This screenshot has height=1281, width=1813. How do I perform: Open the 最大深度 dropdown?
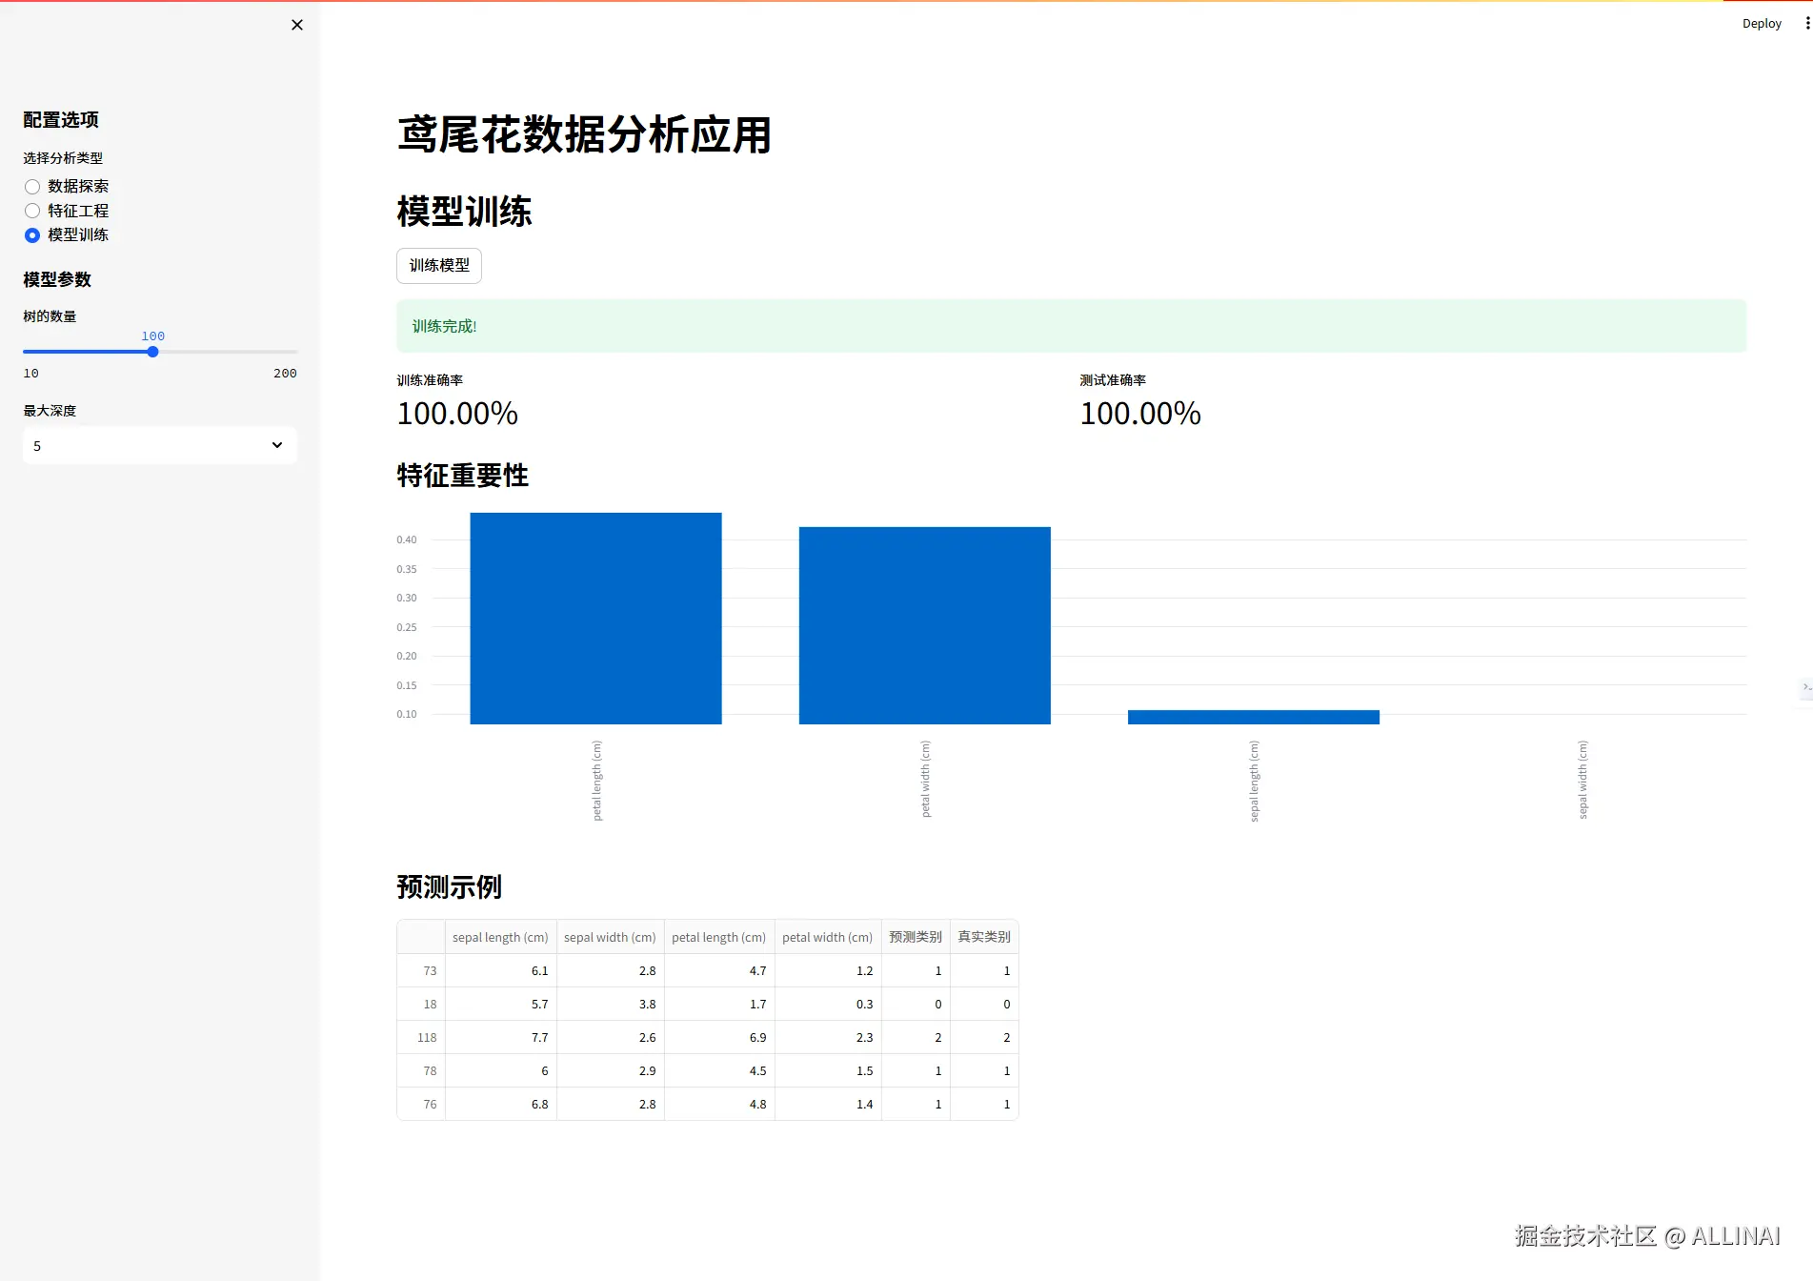[x=160, y=445]
